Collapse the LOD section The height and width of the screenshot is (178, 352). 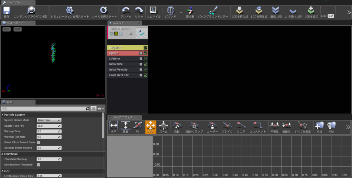(x=2, y=171)
